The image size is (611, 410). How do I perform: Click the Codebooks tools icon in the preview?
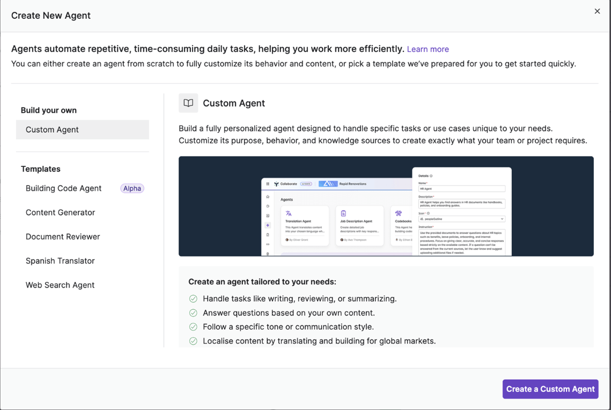point(398,214)
